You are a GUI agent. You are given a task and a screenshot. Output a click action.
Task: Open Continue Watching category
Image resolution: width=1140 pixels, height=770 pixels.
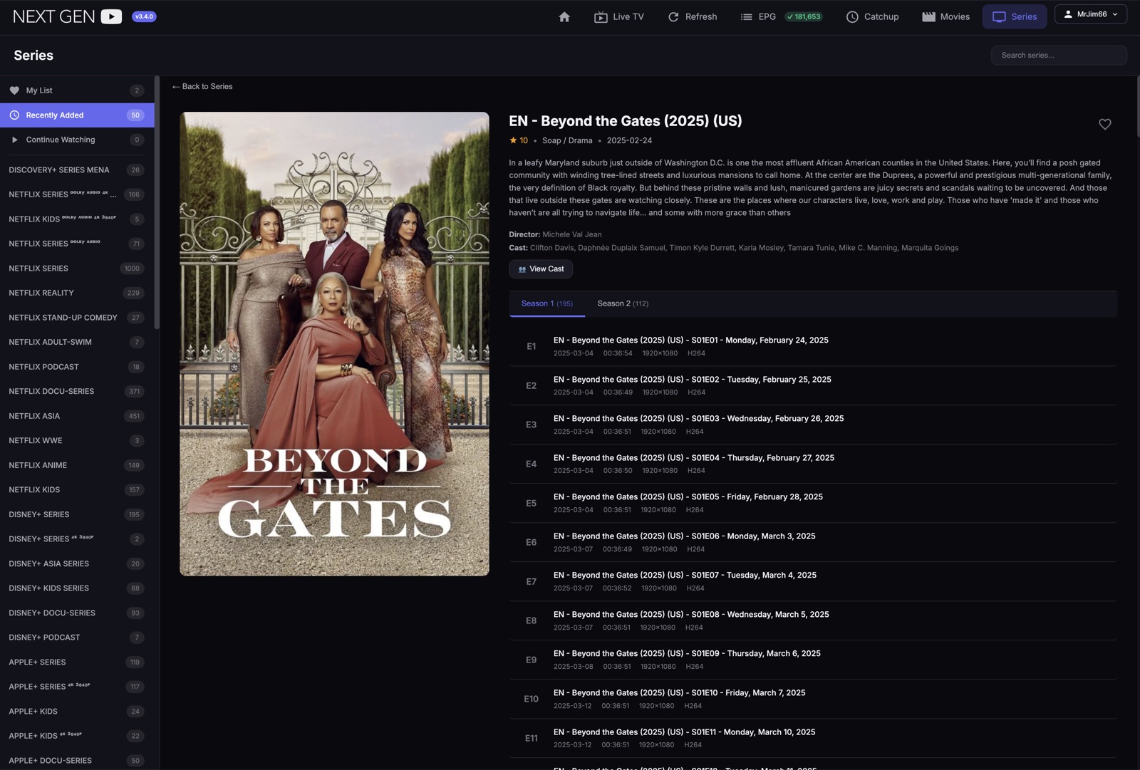coord(77,140)
